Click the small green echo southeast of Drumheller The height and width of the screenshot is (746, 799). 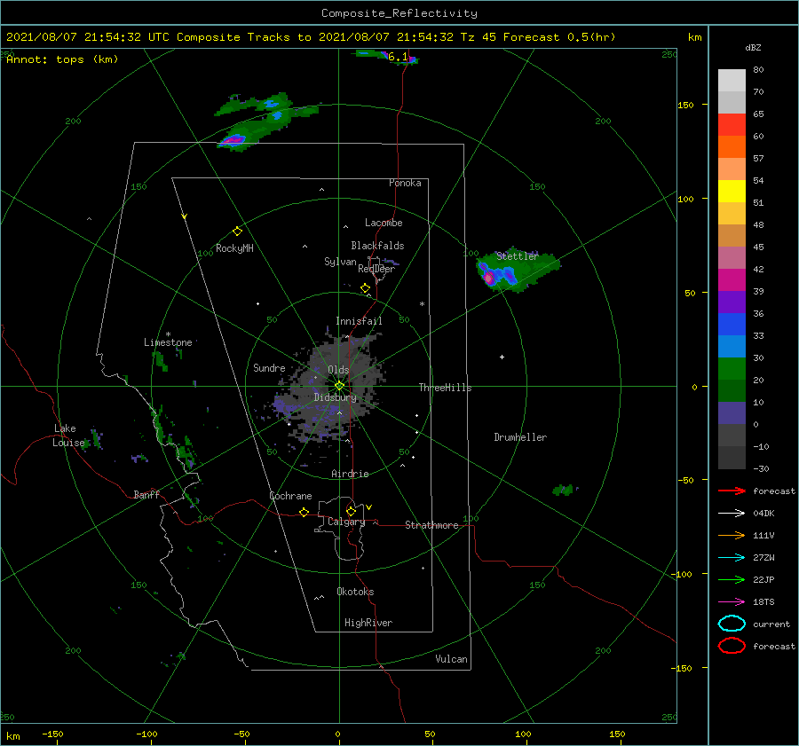coord(564,490)
